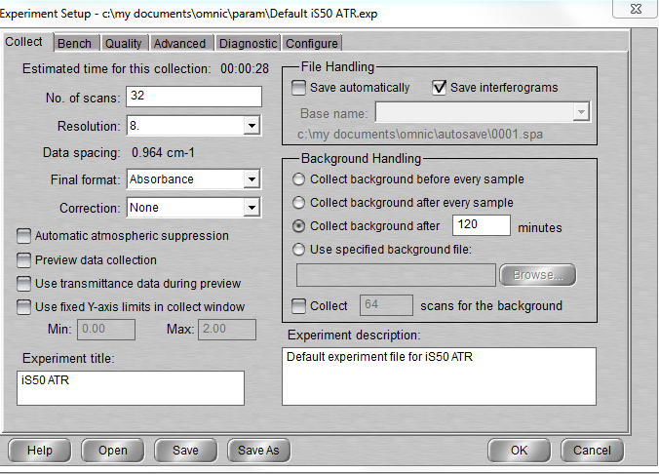659x474 pixels.
Task: Click the autosave path ending 0001.spa
Action: tap(420, 135)
